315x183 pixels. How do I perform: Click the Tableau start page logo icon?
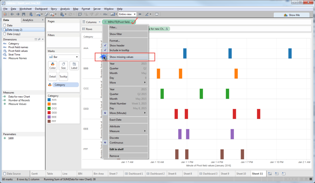[5, 14]
